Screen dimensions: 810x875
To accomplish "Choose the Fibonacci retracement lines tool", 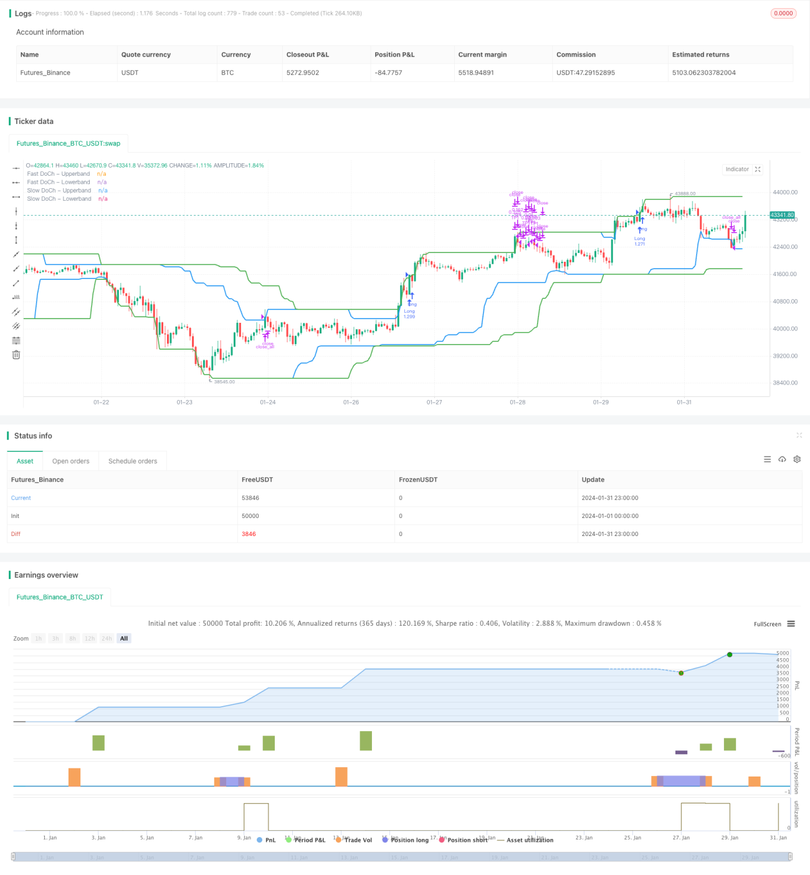I will [x=16, y=340].
